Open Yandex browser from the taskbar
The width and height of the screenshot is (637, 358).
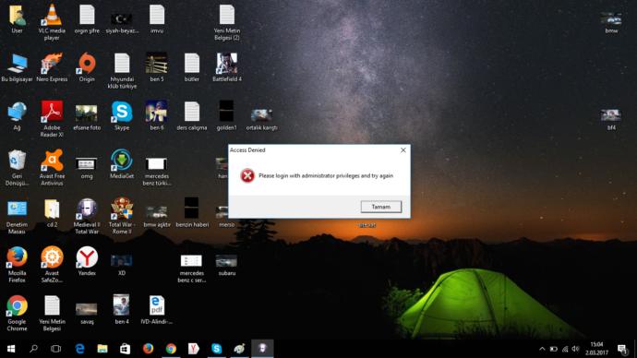pos(194,349)
